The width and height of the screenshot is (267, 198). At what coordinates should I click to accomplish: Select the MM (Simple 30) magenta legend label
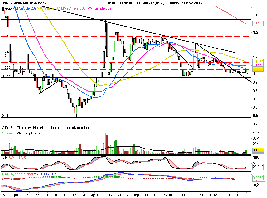99,8
